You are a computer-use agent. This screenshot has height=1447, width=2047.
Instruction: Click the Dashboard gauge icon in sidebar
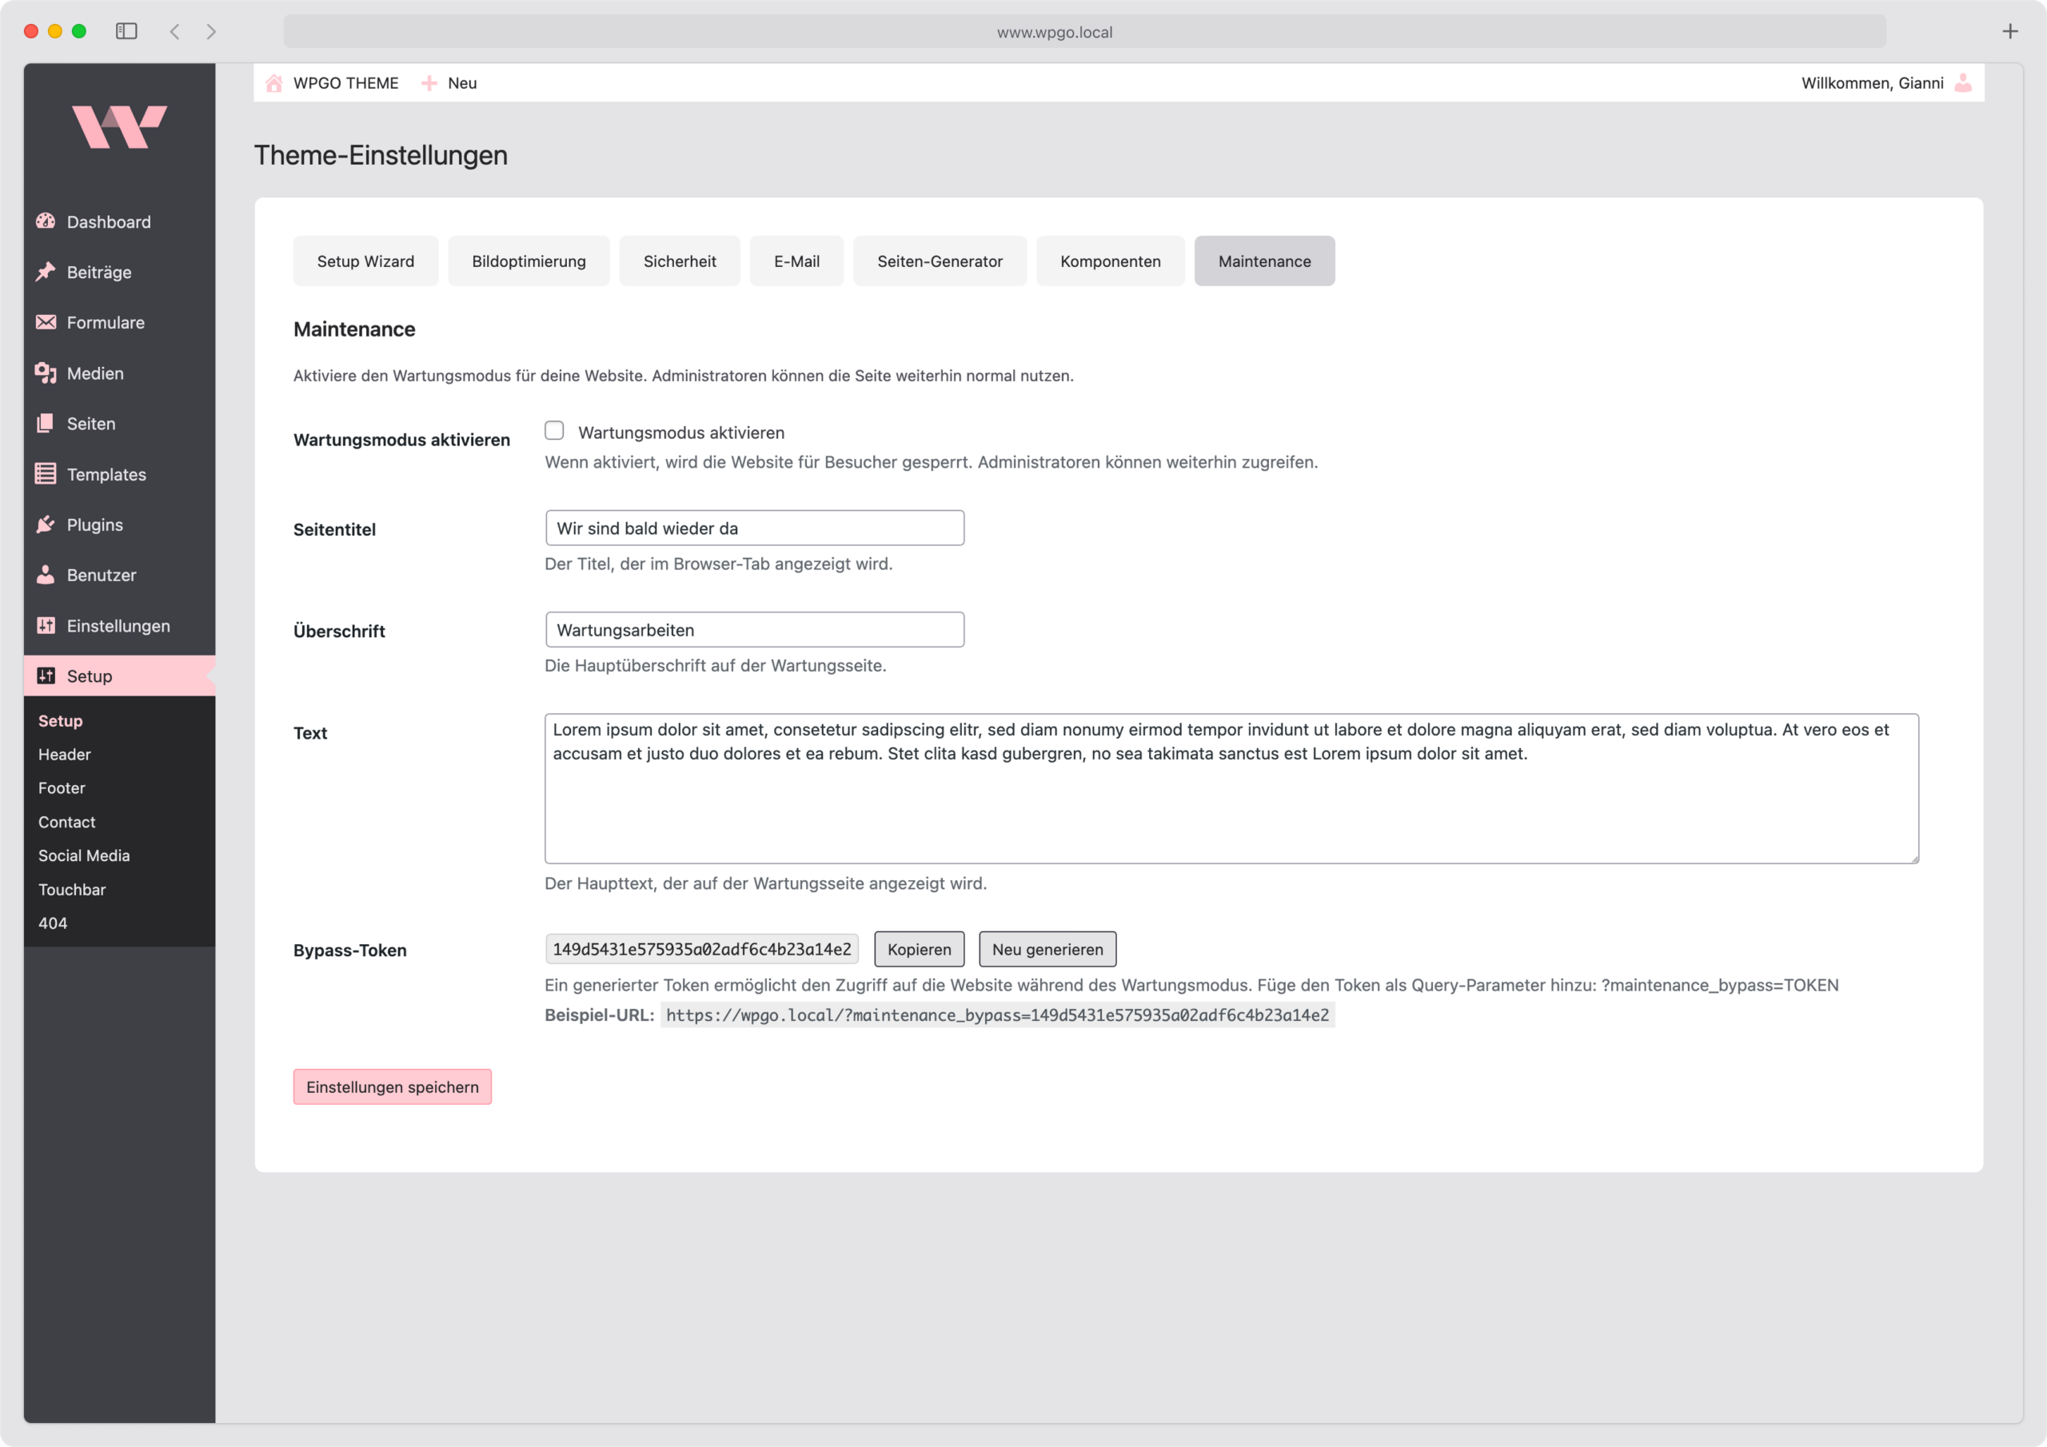click(x=46, y=221)
